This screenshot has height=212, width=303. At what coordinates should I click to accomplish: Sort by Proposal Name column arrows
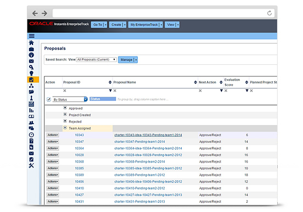pyautogui.click(x=195, y=82)
